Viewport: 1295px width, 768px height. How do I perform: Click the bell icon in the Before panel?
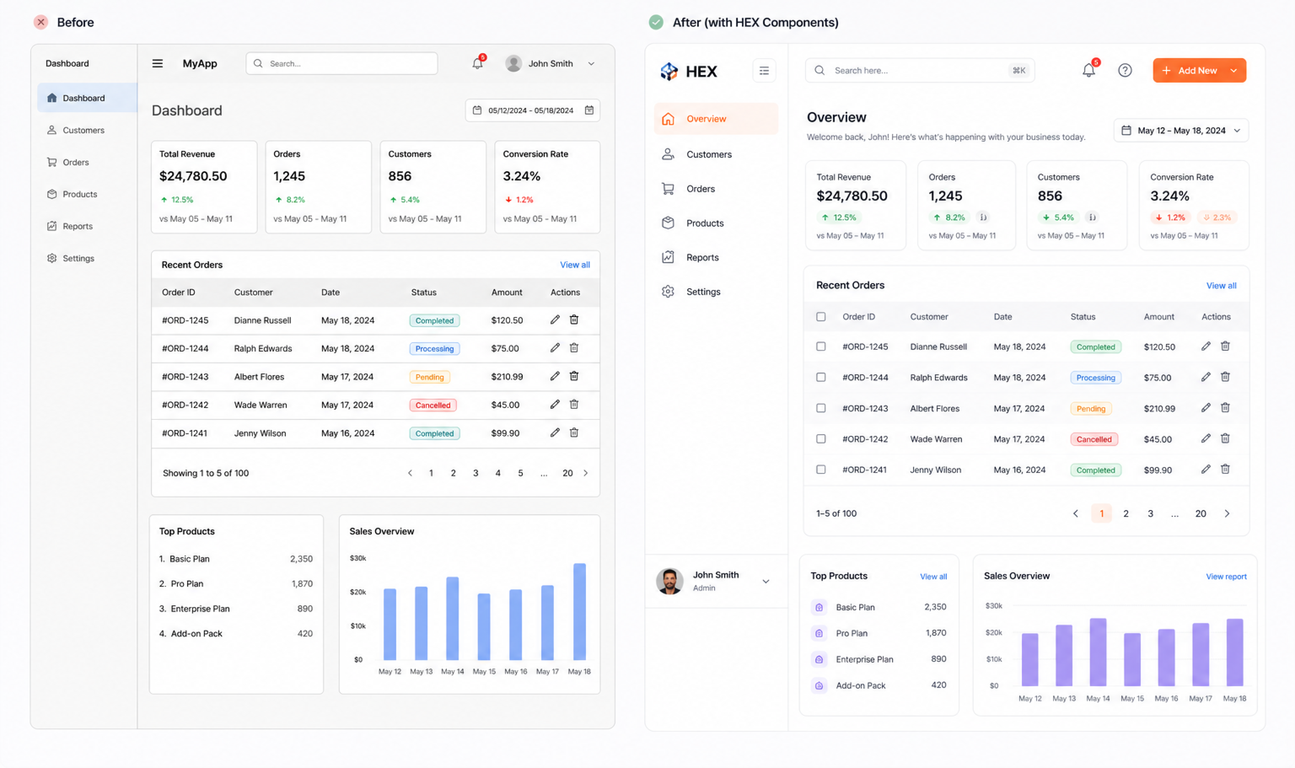click(477, 64)
